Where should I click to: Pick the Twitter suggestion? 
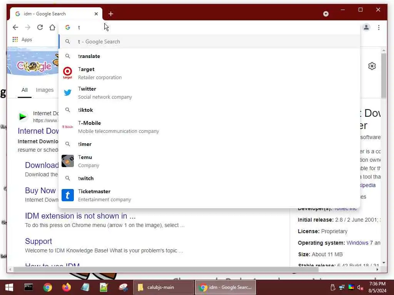(209, 93)
